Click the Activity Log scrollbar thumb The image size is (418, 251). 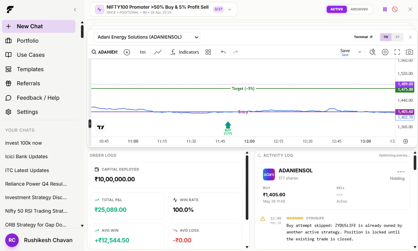415,163
